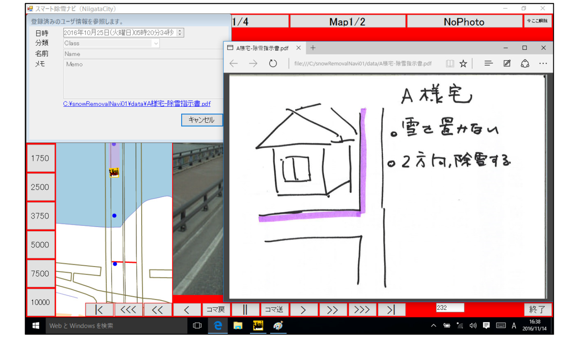Click the road photo thumbnail
Image resolution: width=579 pixels, height=338 pixels.
(198, 219)
